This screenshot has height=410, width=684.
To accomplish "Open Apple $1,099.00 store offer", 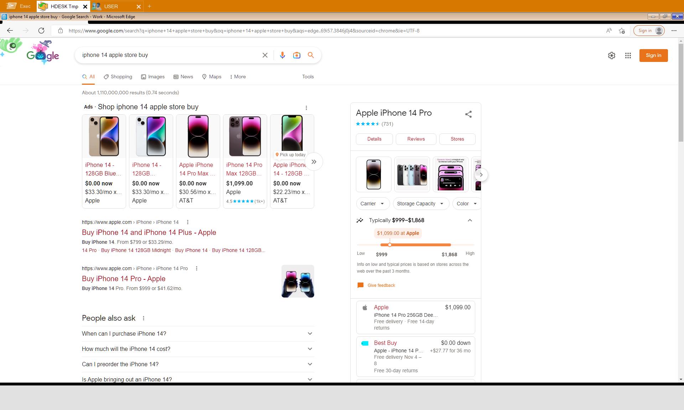I will click(416, 317).
